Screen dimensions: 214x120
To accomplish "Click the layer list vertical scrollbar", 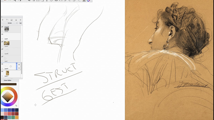I will coord(22,68).
